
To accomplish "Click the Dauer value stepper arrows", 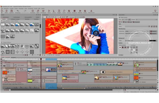I will coord(127,19).
